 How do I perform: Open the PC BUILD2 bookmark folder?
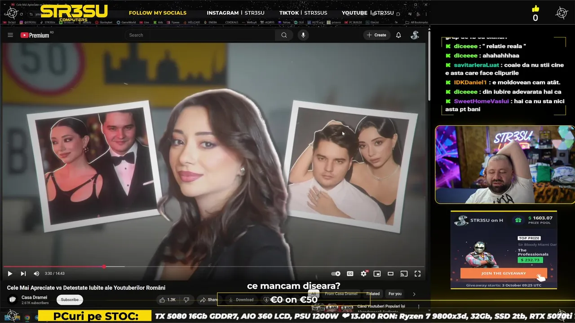click(353, 22)
